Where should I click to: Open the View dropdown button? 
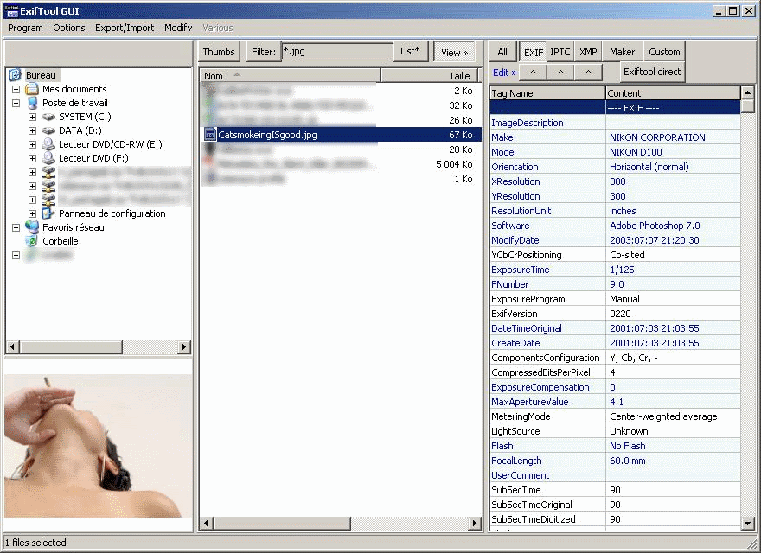click(x=454, y=53)
